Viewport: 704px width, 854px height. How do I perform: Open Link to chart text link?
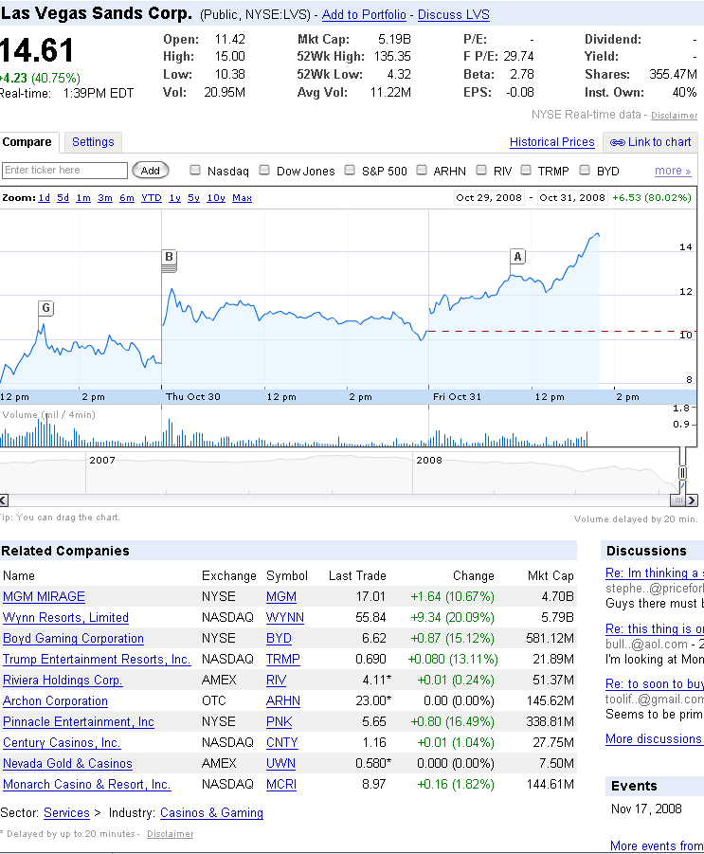click(659, 142)
